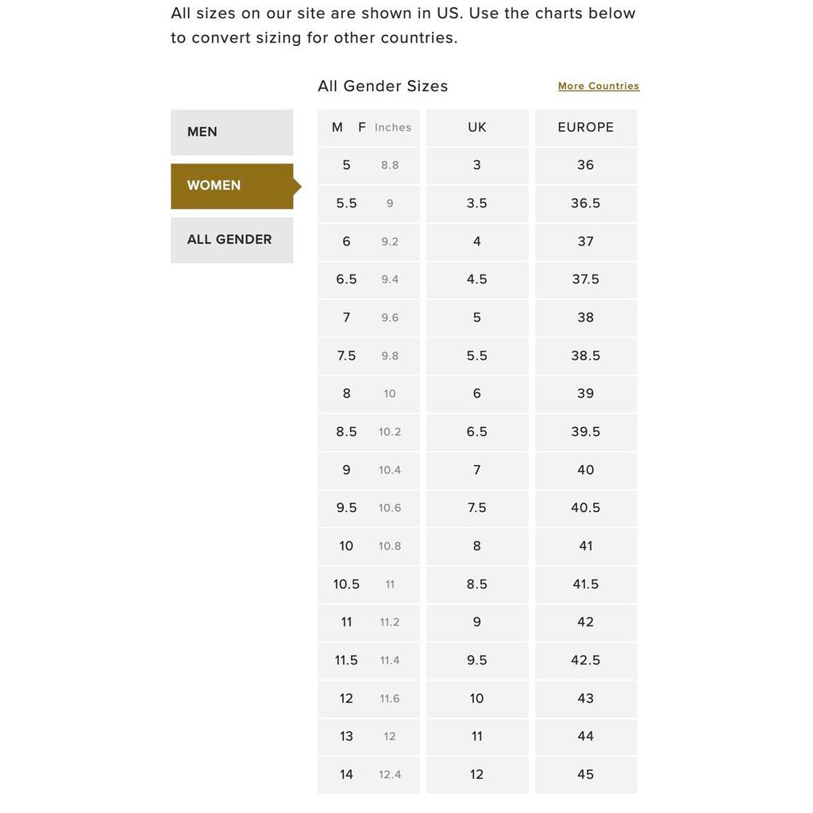Select Europe size 40.5 cell
This screenshot has width=813, height=813.
[586, 507]
